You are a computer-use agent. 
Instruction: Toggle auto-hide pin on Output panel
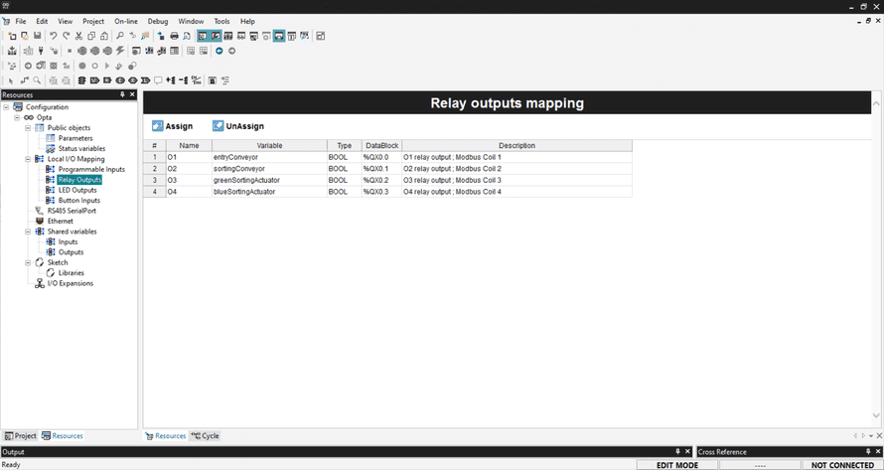pos(678,452)
